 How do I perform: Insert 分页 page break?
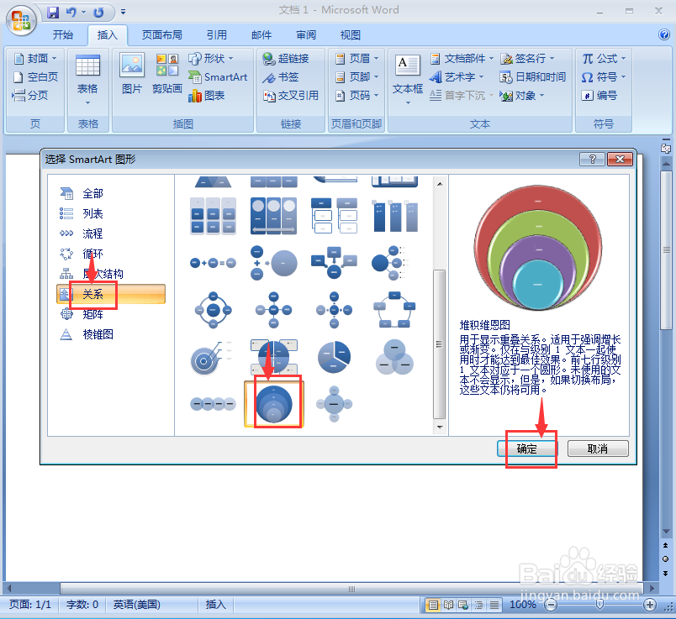pos(30,96)
